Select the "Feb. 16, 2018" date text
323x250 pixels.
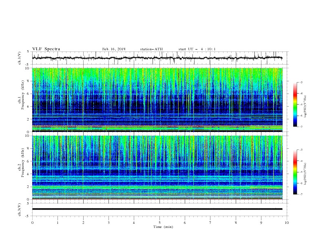(x=114, y=49)
